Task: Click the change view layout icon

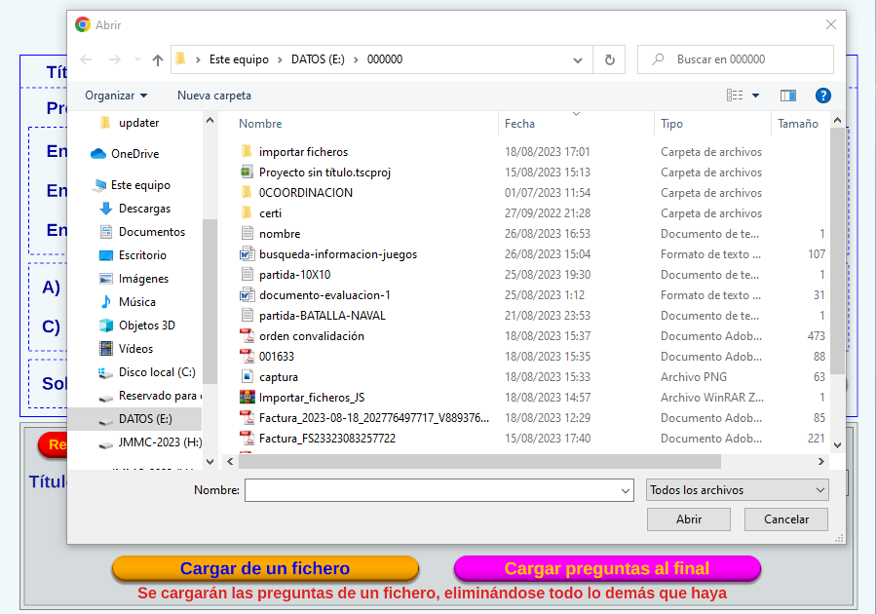Action: point(735,96)
